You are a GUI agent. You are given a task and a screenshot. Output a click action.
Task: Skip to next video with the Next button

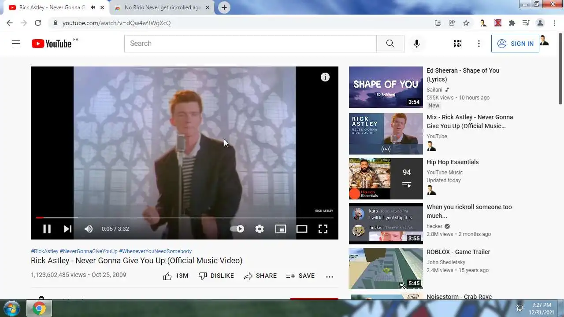click(x=67, y=229)
